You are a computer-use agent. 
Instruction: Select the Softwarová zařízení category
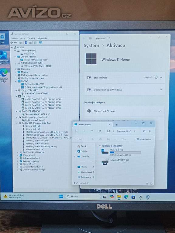pos(31,158)
